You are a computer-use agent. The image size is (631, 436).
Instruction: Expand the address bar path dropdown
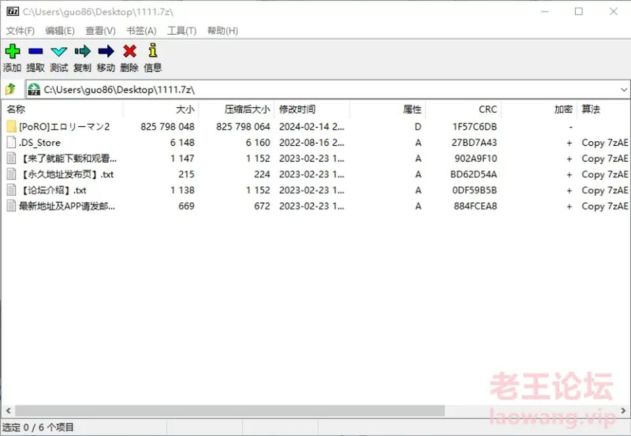(x=623, y=89)
